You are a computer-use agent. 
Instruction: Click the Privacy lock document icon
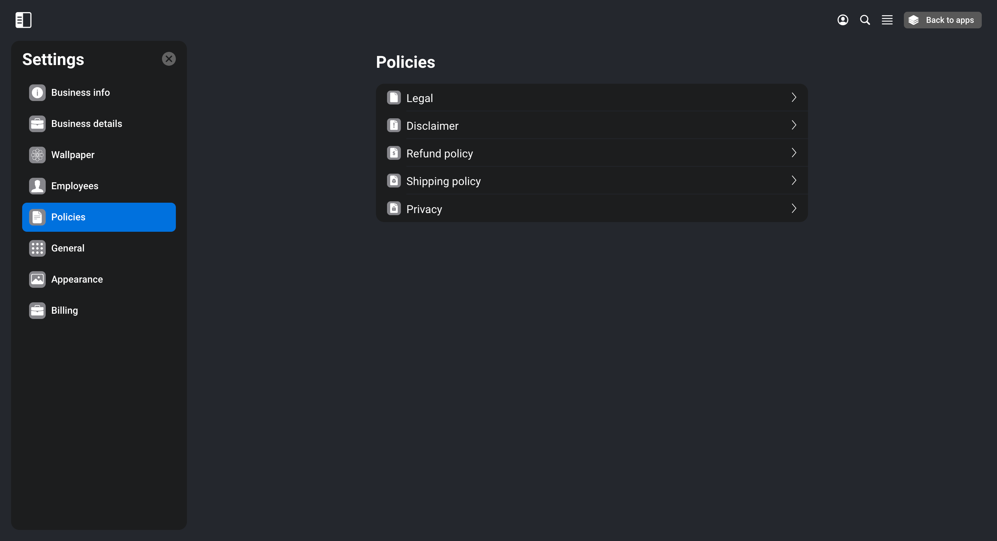(394, 209)
